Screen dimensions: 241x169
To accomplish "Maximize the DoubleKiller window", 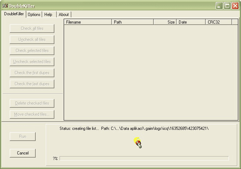I will pyautogui.click(x=227, y=6).
